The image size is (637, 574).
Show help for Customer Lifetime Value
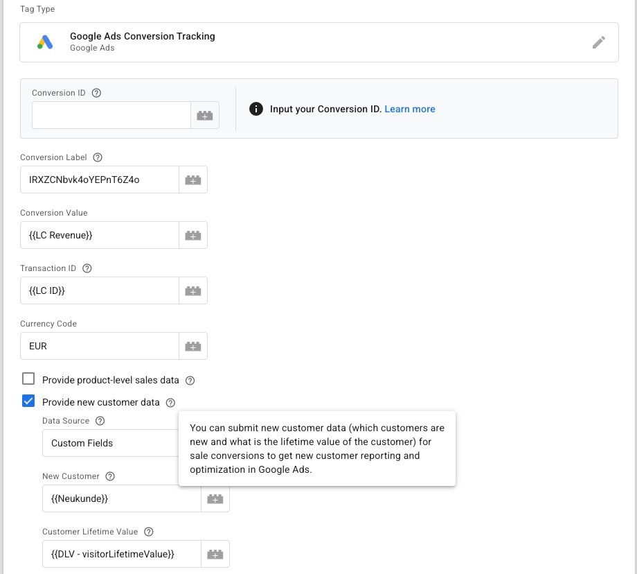tap(149, 532)
